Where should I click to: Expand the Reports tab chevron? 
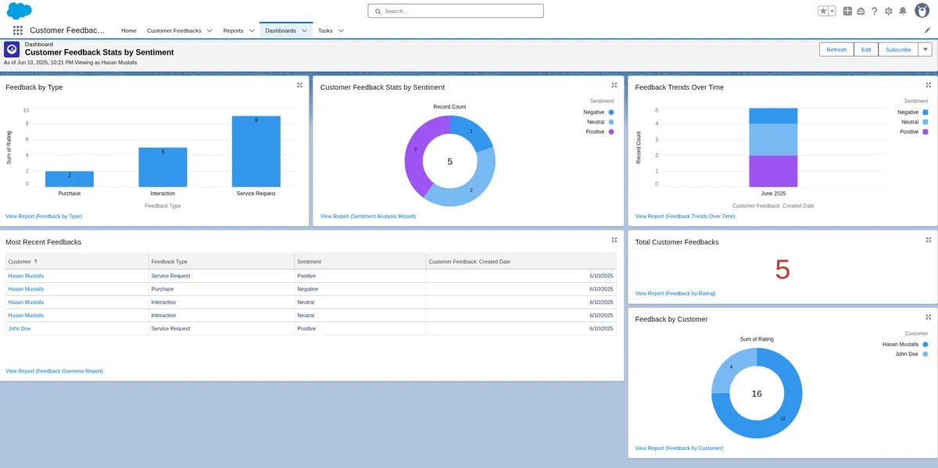coord(251,30)
